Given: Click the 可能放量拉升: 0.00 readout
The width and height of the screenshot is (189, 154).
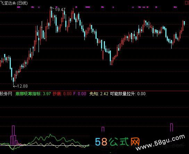Looking at the screenshot, I should 128,94.
